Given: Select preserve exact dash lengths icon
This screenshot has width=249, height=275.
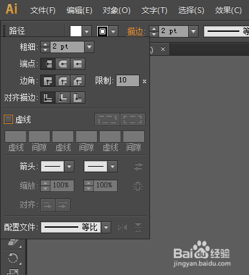Looking at the screenshot, I should (x=107, y=119).
